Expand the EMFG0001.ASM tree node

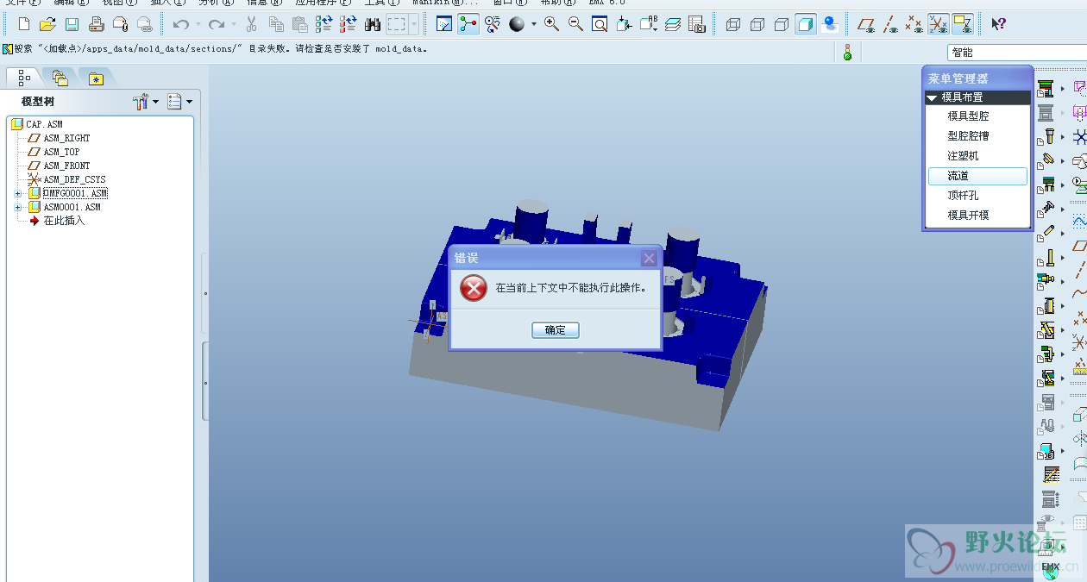[17, 193]
